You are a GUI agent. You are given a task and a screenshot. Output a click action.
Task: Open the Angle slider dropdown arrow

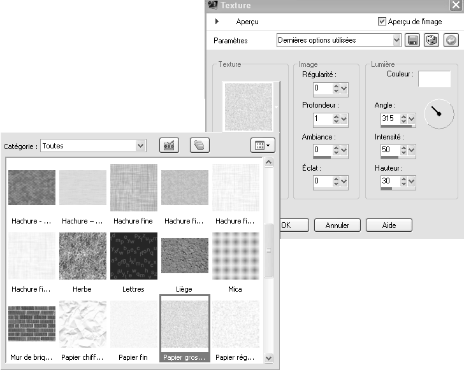(412, 119)
